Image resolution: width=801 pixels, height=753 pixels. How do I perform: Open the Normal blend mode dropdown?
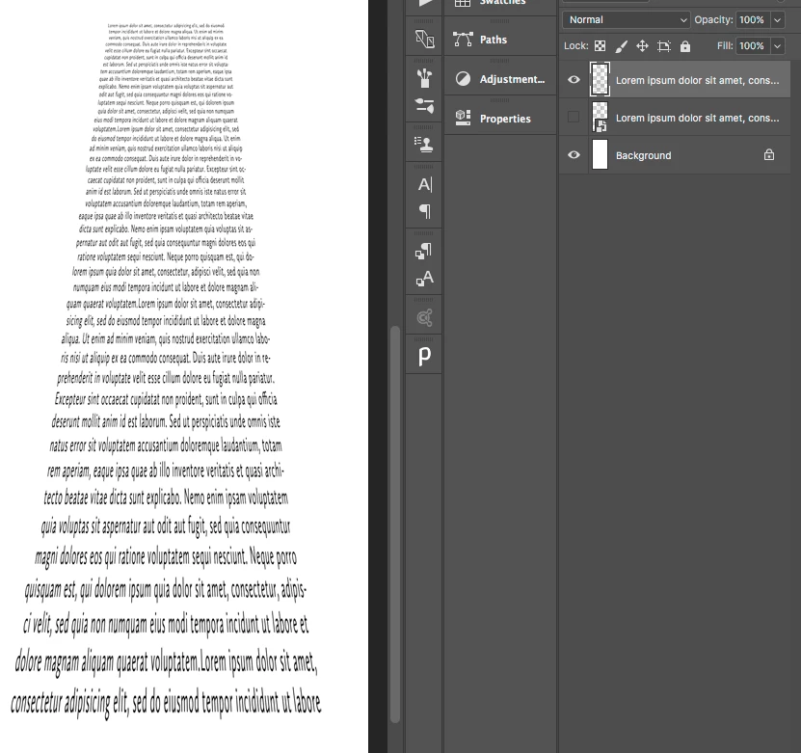point(627,20)
